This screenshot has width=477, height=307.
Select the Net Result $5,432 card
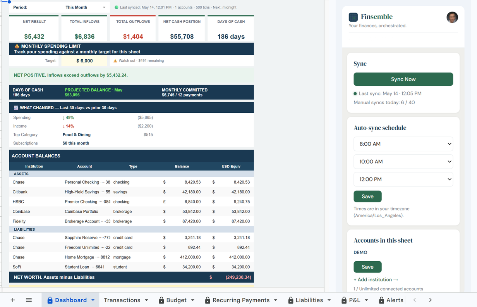coord(34,29)
